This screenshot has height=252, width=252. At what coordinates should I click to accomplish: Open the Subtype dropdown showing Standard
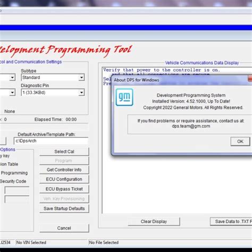pos(53,78)
